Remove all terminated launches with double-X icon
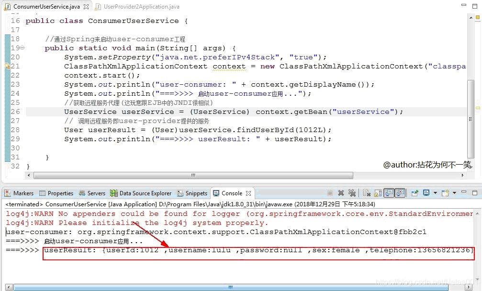The height and width of the screenshot is (291, 482). click(352, 193)
